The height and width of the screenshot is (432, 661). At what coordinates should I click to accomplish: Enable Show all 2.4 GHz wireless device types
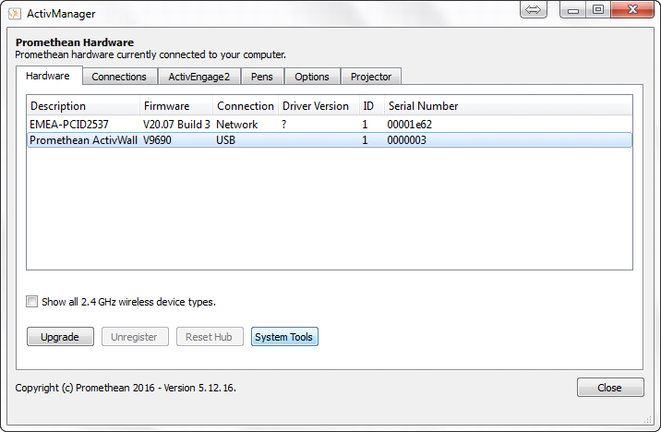pos(31,301)
